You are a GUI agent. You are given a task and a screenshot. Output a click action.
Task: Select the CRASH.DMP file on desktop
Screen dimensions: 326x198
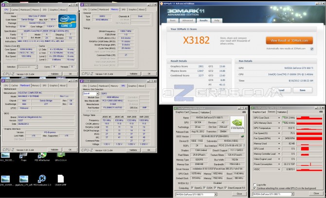click(x=60, y=180)
